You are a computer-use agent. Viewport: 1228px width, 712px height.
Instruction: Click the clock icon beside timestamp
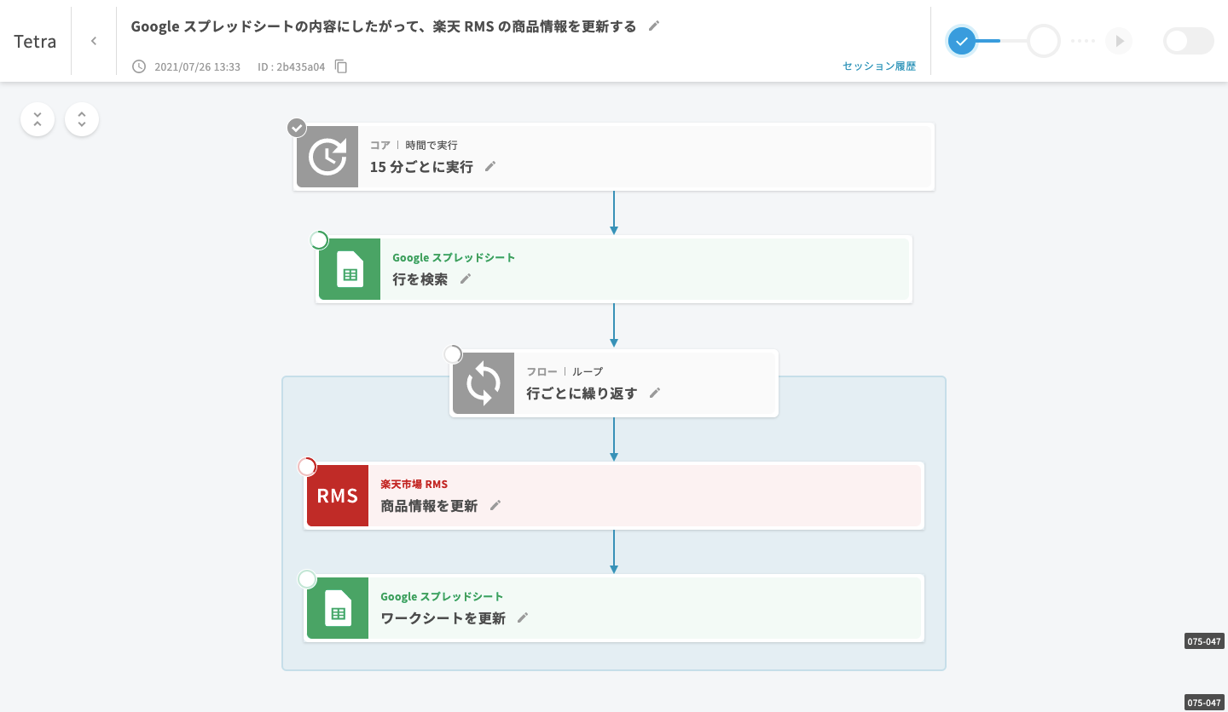click(x=139, y=66)
